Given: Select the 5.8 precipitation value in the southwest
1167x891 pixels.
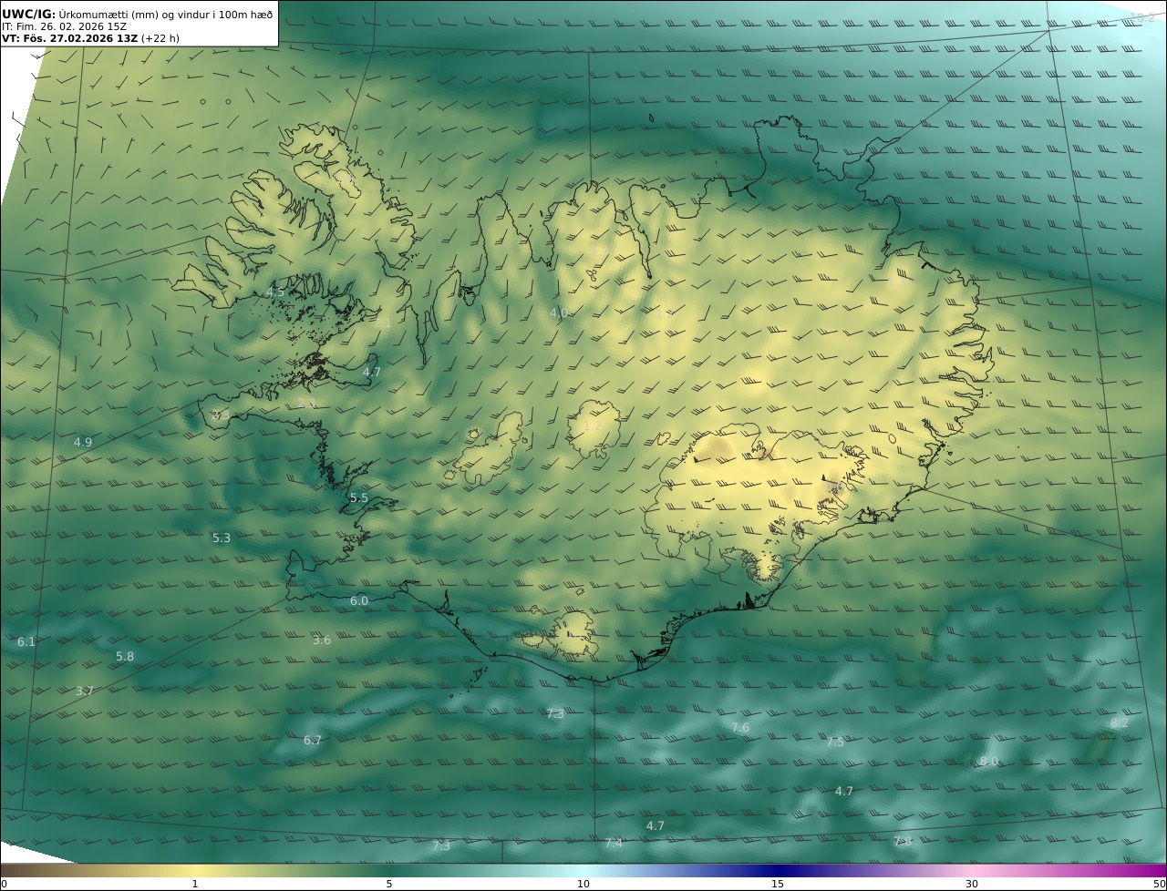Looking at the screenshot, I should (125, 657).
